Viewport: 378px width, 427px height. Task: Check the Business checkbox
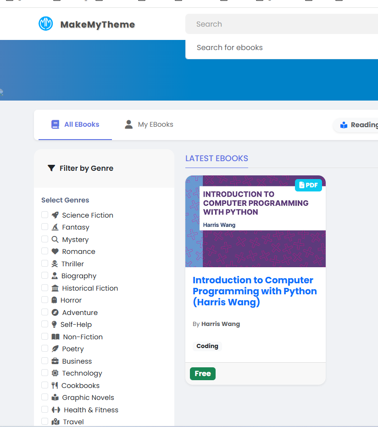tap(44, 361)
